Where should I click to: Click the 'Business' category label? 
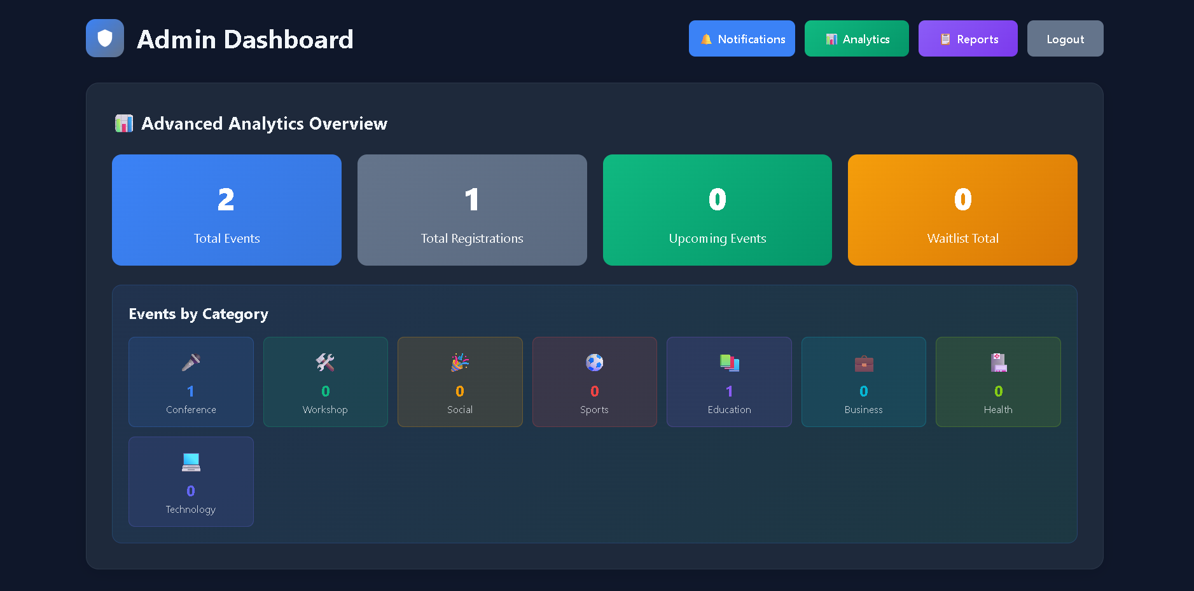pyautogui.click(x=864, y=410)
